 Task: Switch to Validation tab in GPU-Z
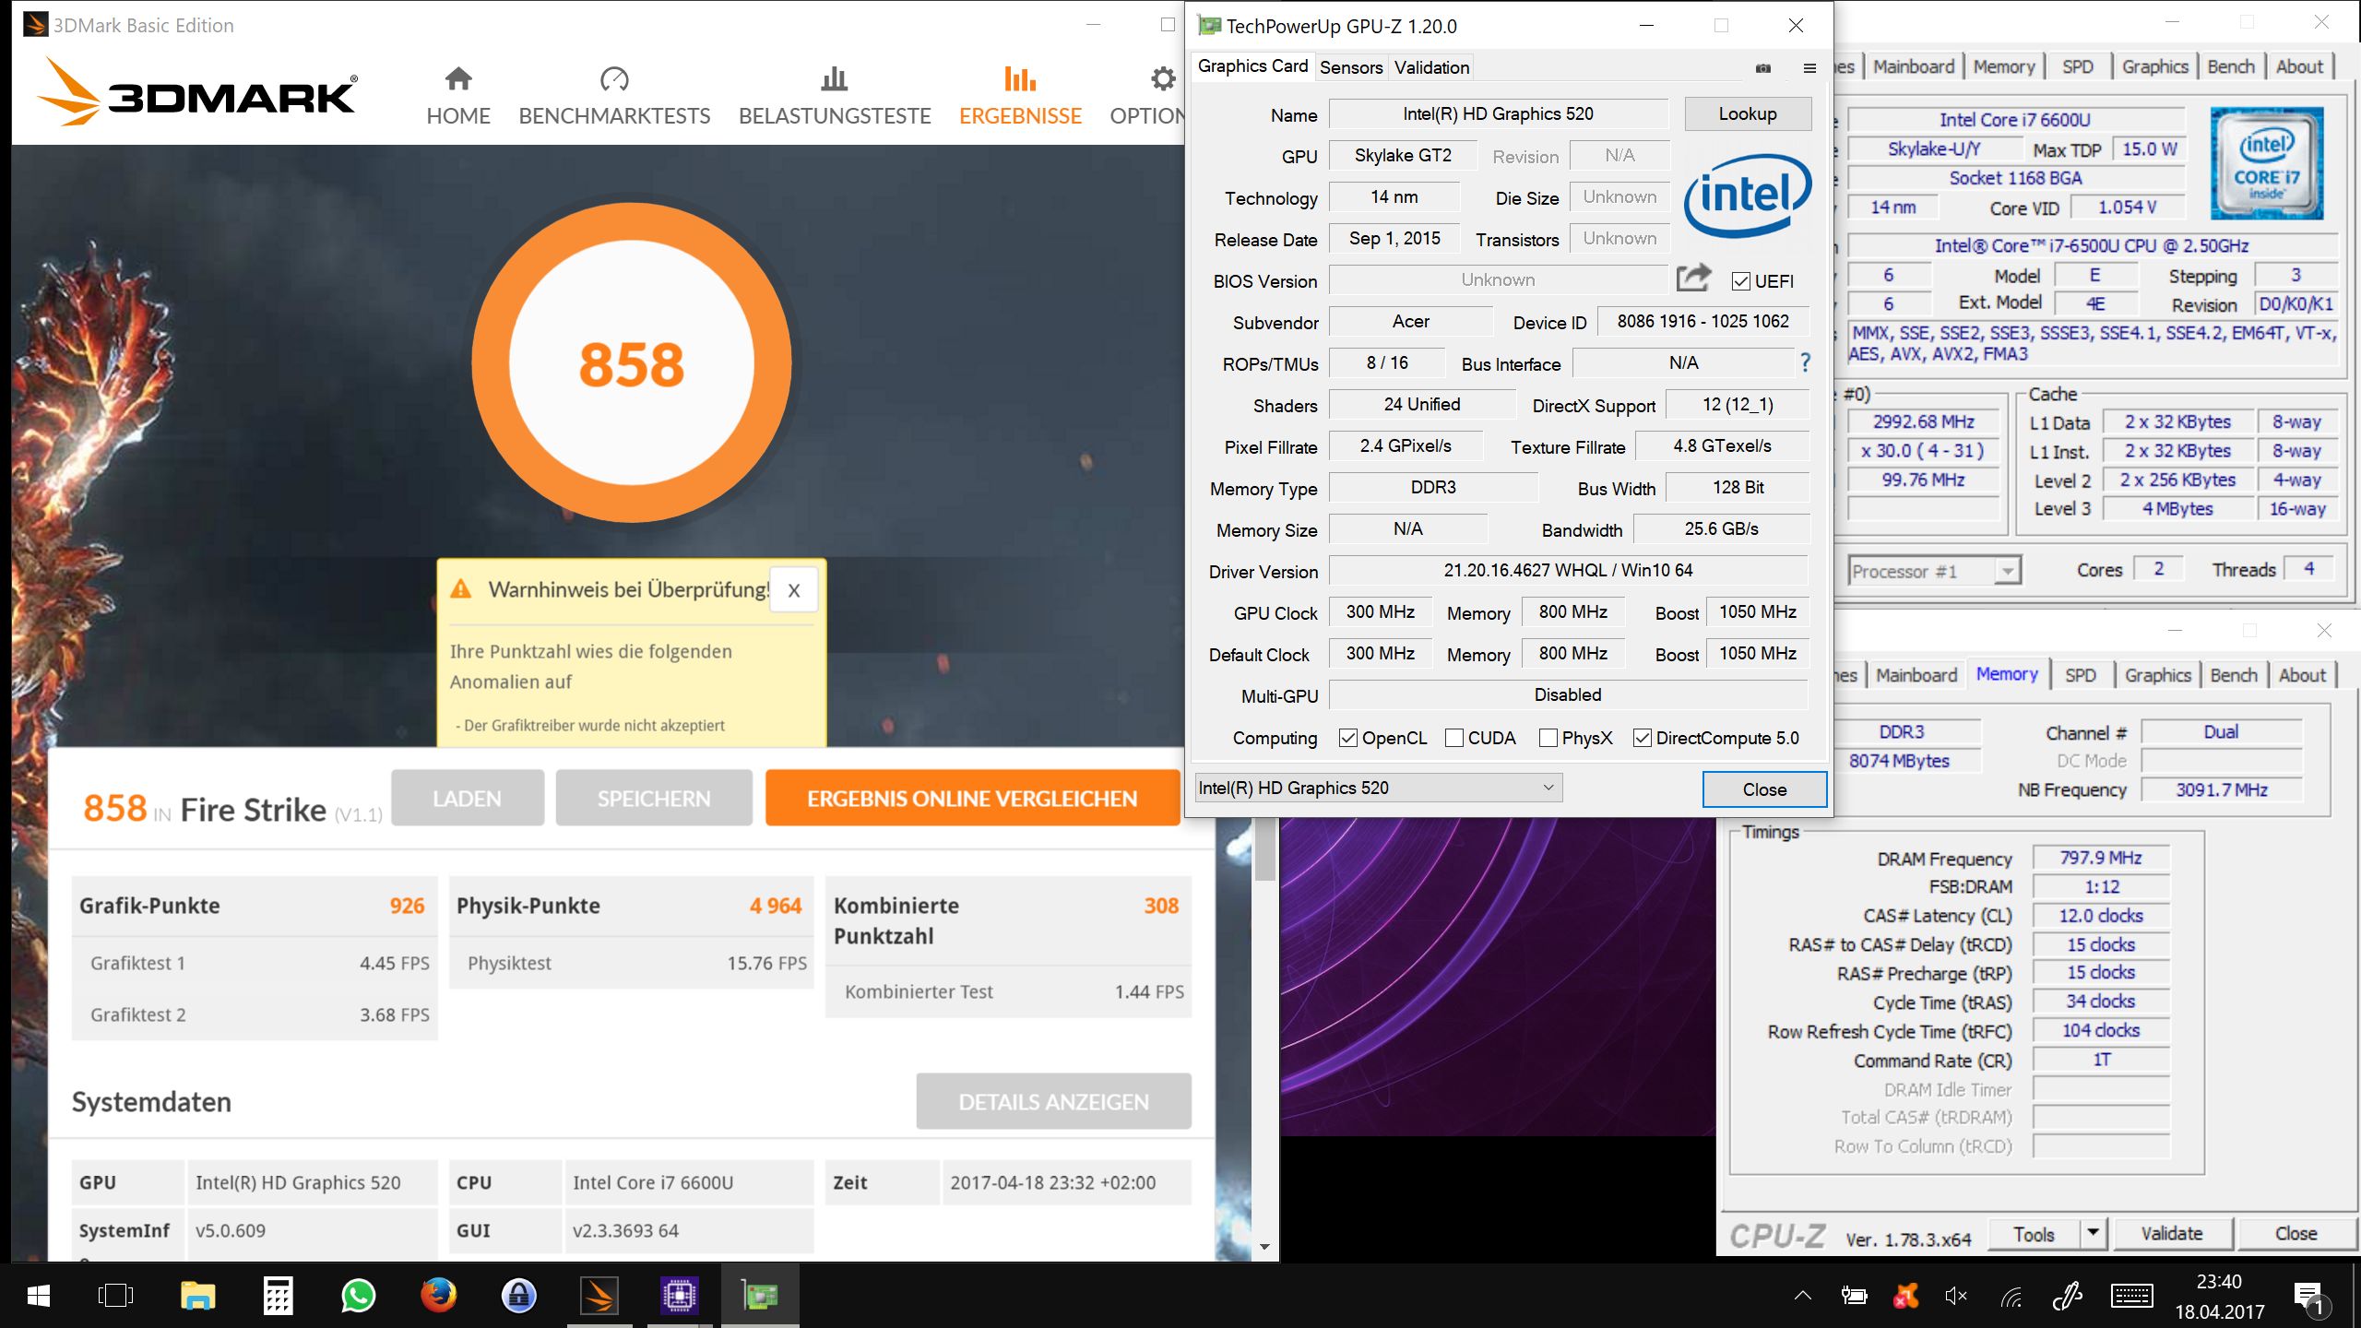(x=1431, y=67)
